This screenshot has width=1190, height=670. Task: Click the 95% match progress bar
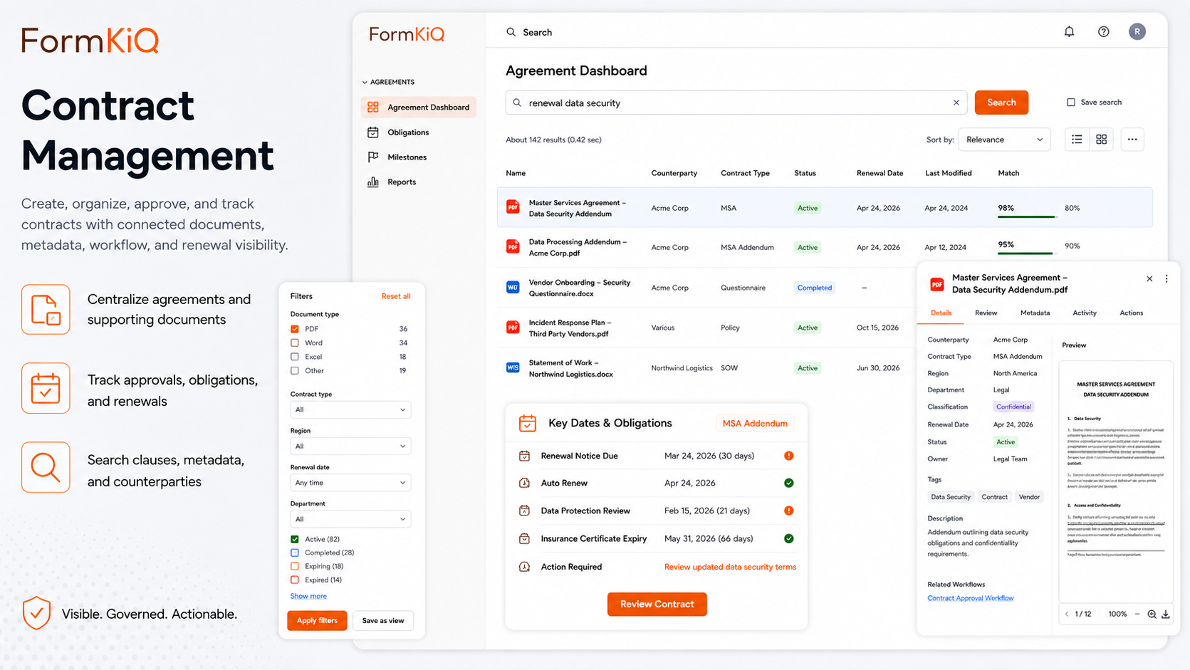pyautogui.click(x=1027, y=253)
